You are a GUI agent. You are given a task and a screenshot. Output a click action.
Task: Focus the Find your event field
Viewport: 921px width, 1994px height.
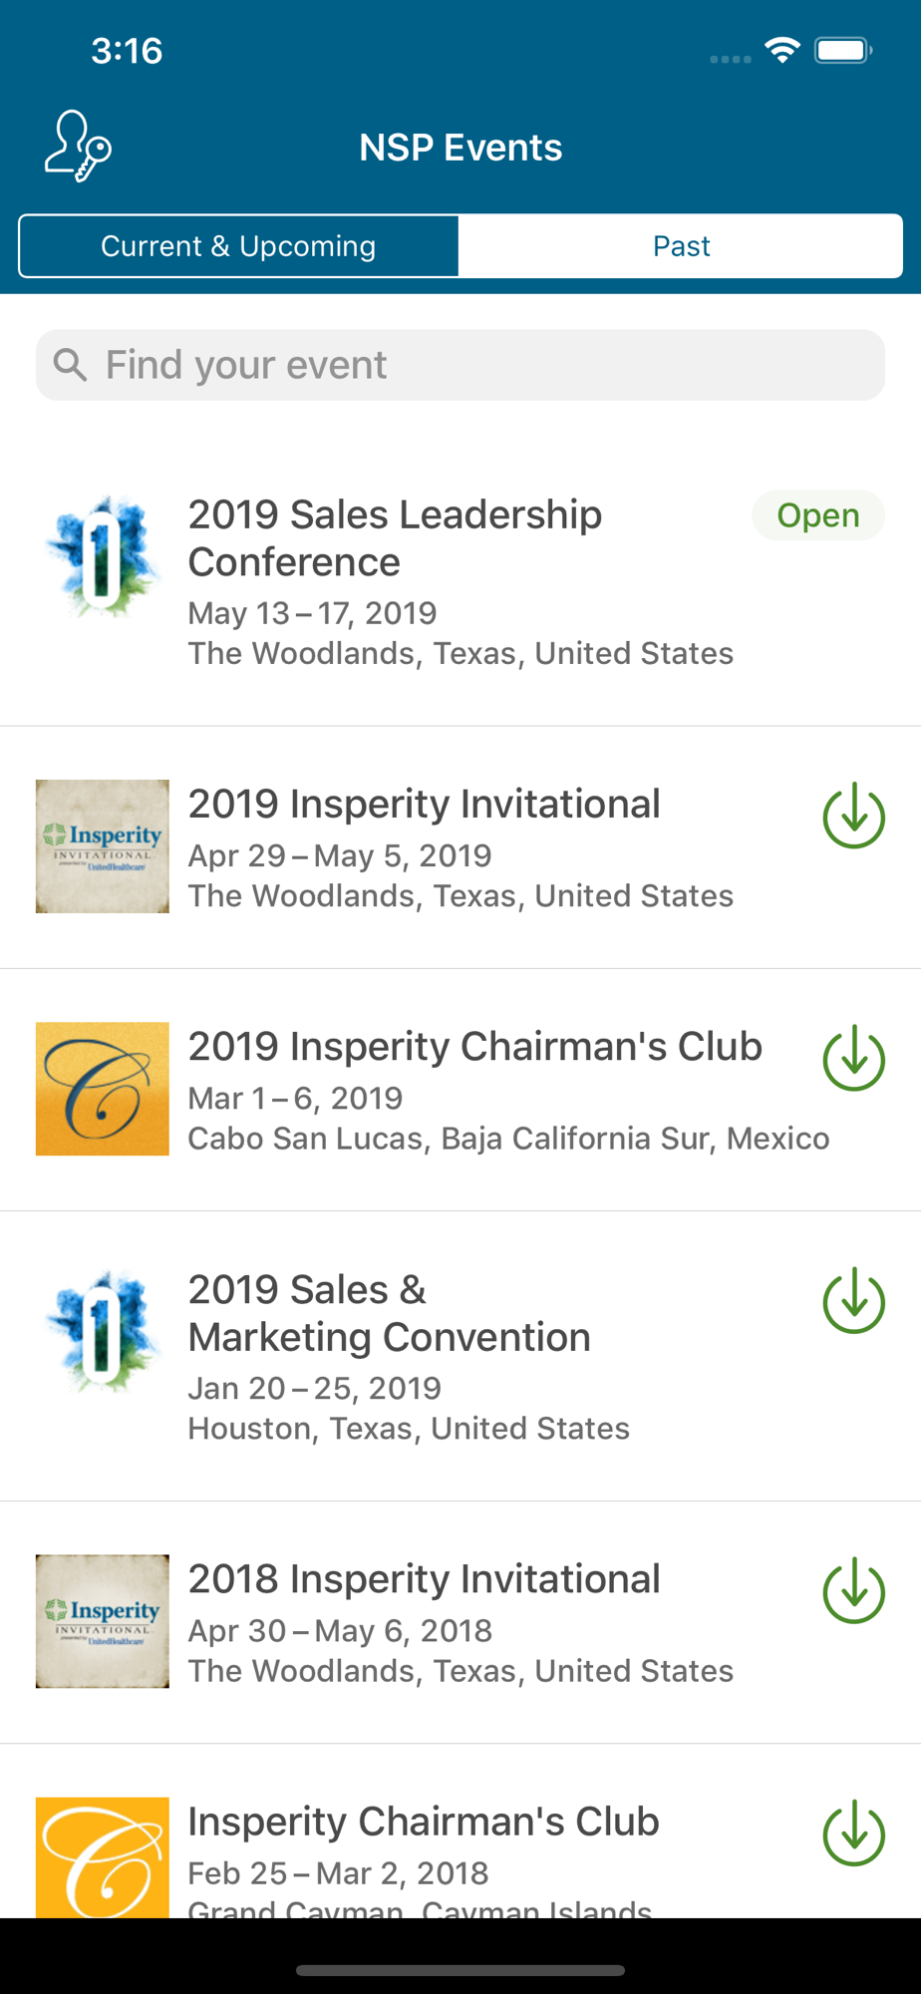[460, 365]
